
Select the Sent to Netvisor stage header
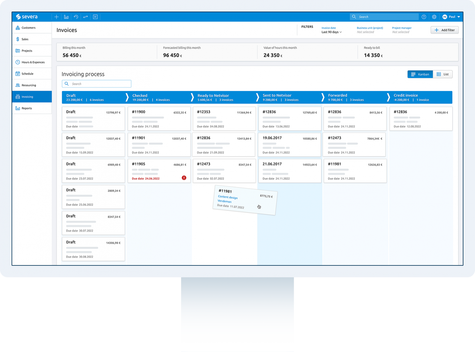pos(290,97)
